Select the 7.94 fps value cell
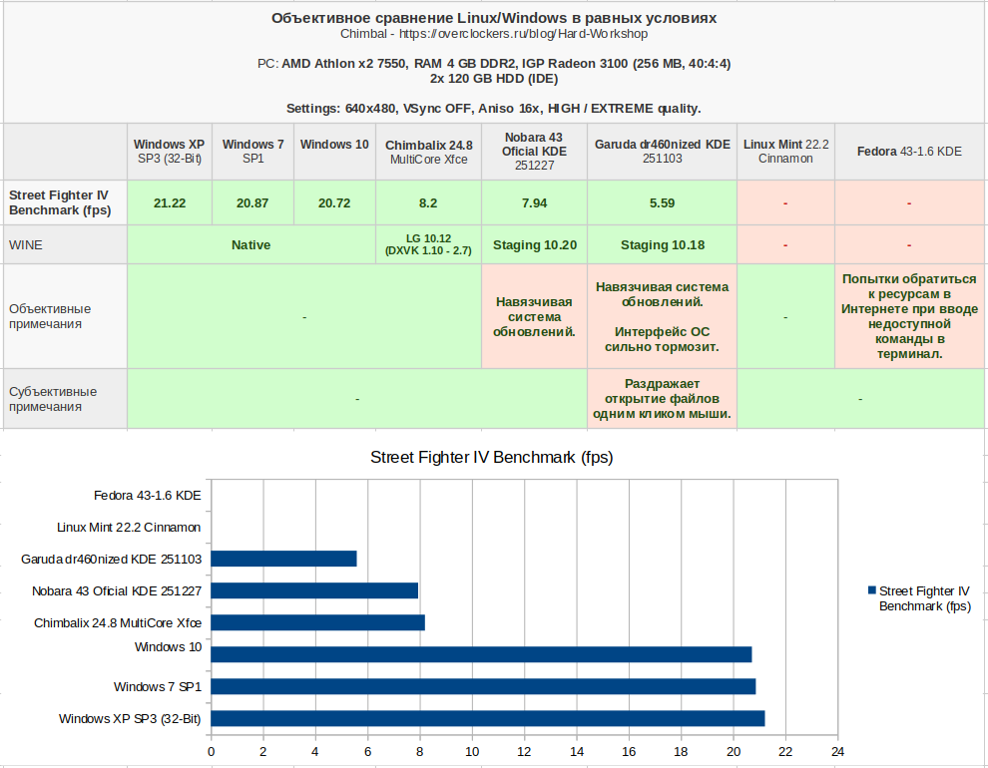This screenshot has height=768, width=988. tap(534, 202)
